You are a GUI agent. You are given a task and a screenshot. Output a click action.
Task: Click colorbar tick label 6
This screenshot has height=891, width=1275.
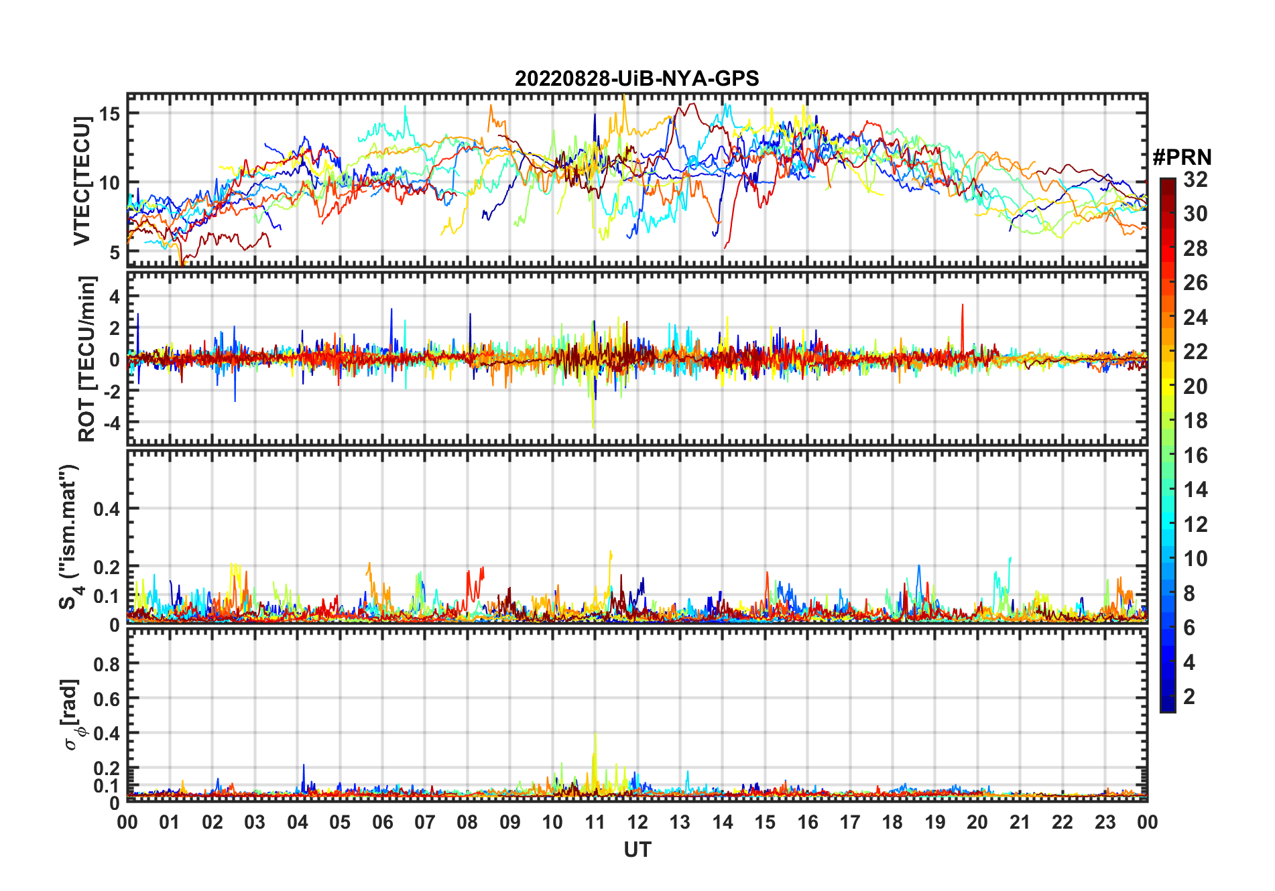(x=1189, y=628)
